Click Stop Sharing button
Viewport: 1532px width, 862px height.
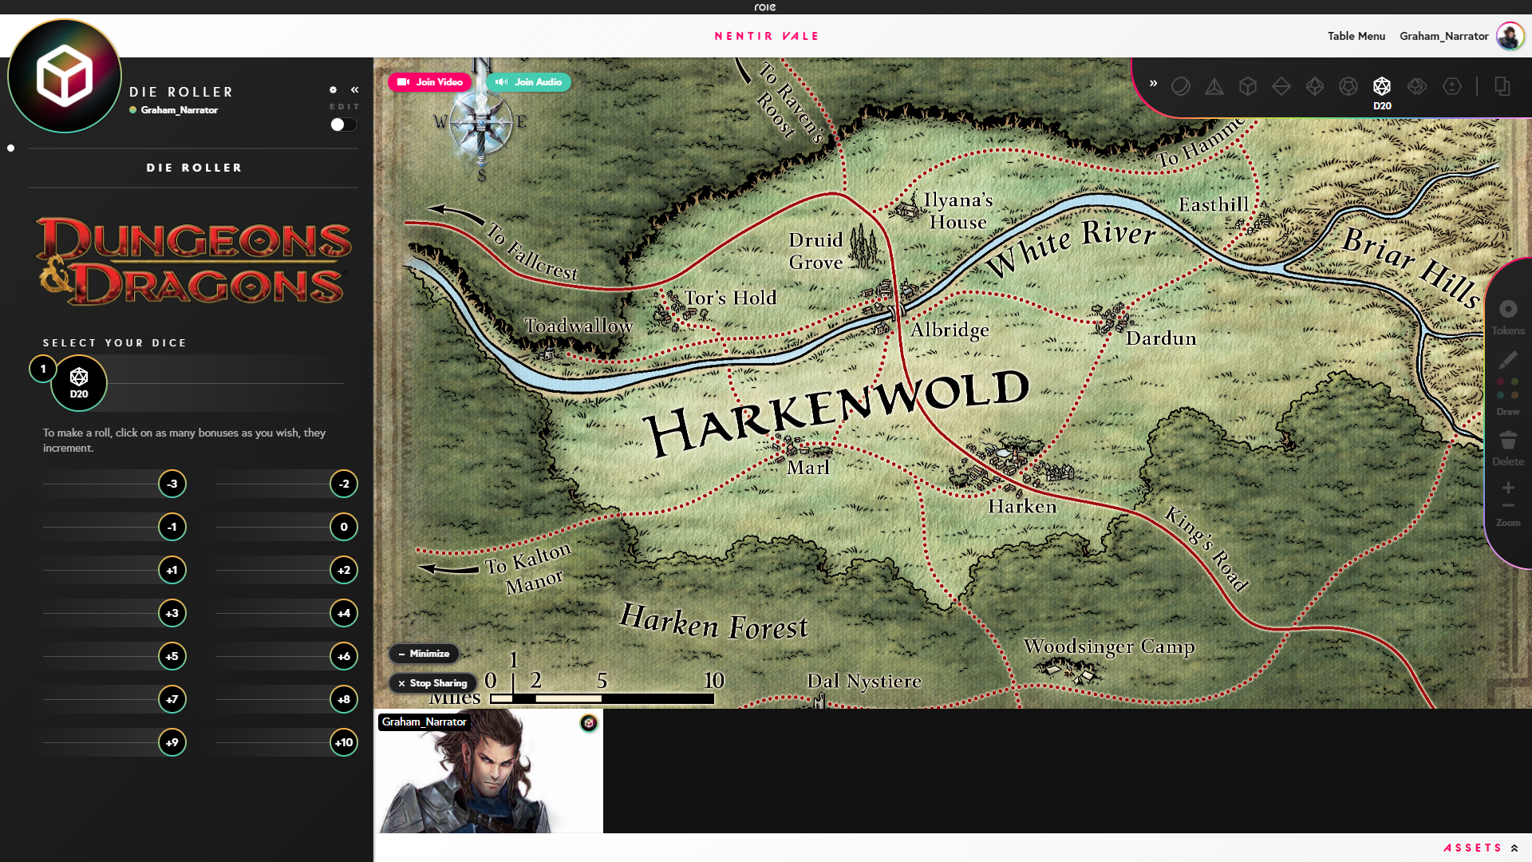click(x=433, y=683)
